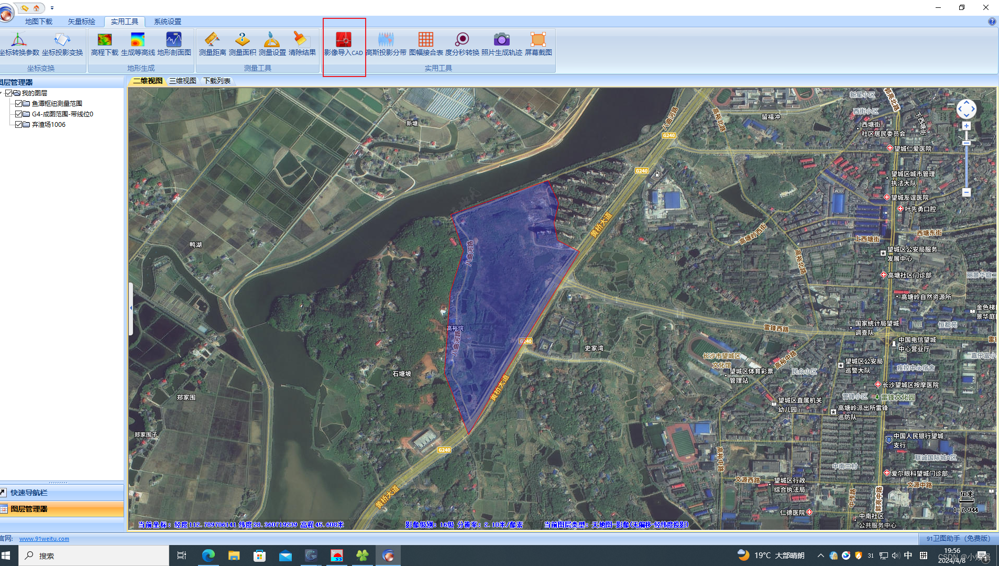This screenshot has height=566, width=999.
Task: Open the www.91weitu.com link
Action: [x=44, y=538]
